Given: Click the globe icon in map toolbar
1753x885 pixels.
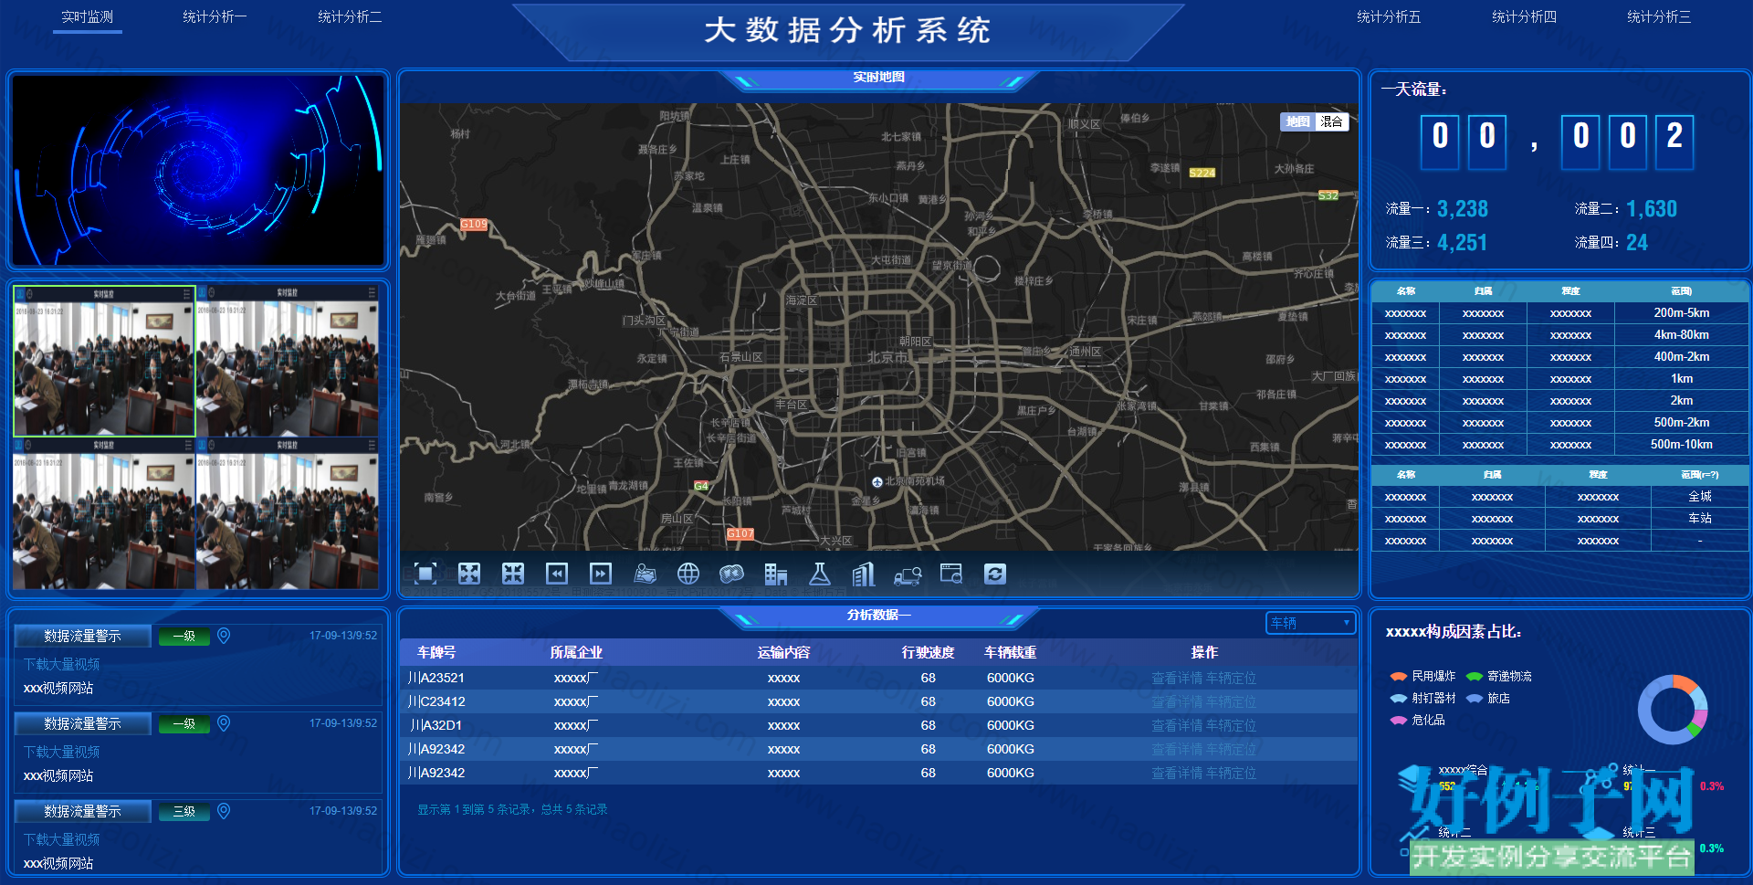Looking at the screenshot, I should (688, 574).
